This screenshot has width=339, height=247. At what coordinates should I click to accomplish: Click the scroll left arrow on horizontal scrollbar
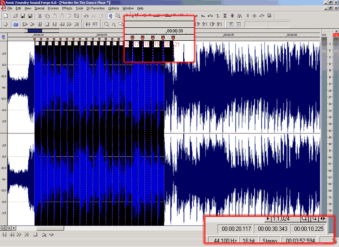click(x=14, y=228)
